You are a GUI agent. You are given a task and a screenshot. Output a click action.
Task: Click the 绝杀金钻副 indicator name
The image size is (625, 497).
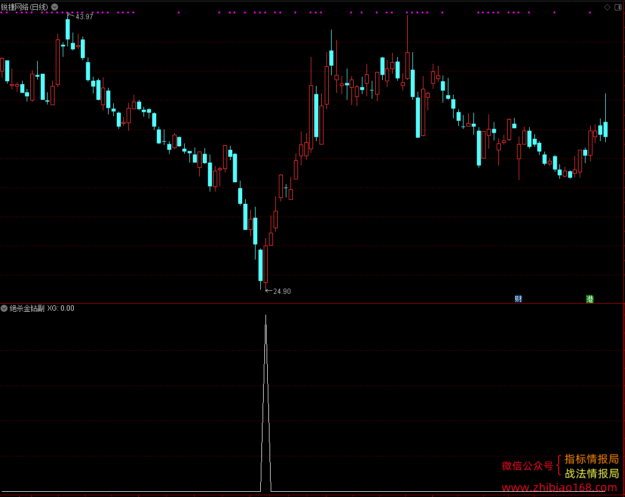pos(27,308)
